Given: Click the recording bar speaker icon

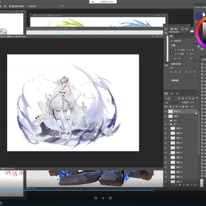Looking at the screenshot, I should [x=93, y=2].
